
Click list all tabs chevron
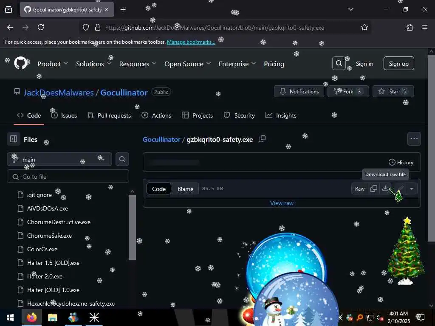(x=350, y=9)
